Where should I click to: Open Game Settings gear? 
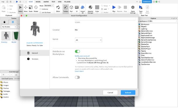[x=133, y=9]
